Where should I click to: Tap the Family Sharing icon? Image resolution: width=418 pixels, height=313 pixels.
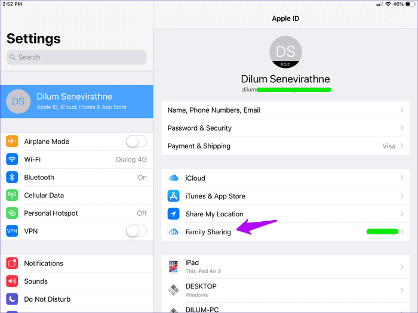174,232
